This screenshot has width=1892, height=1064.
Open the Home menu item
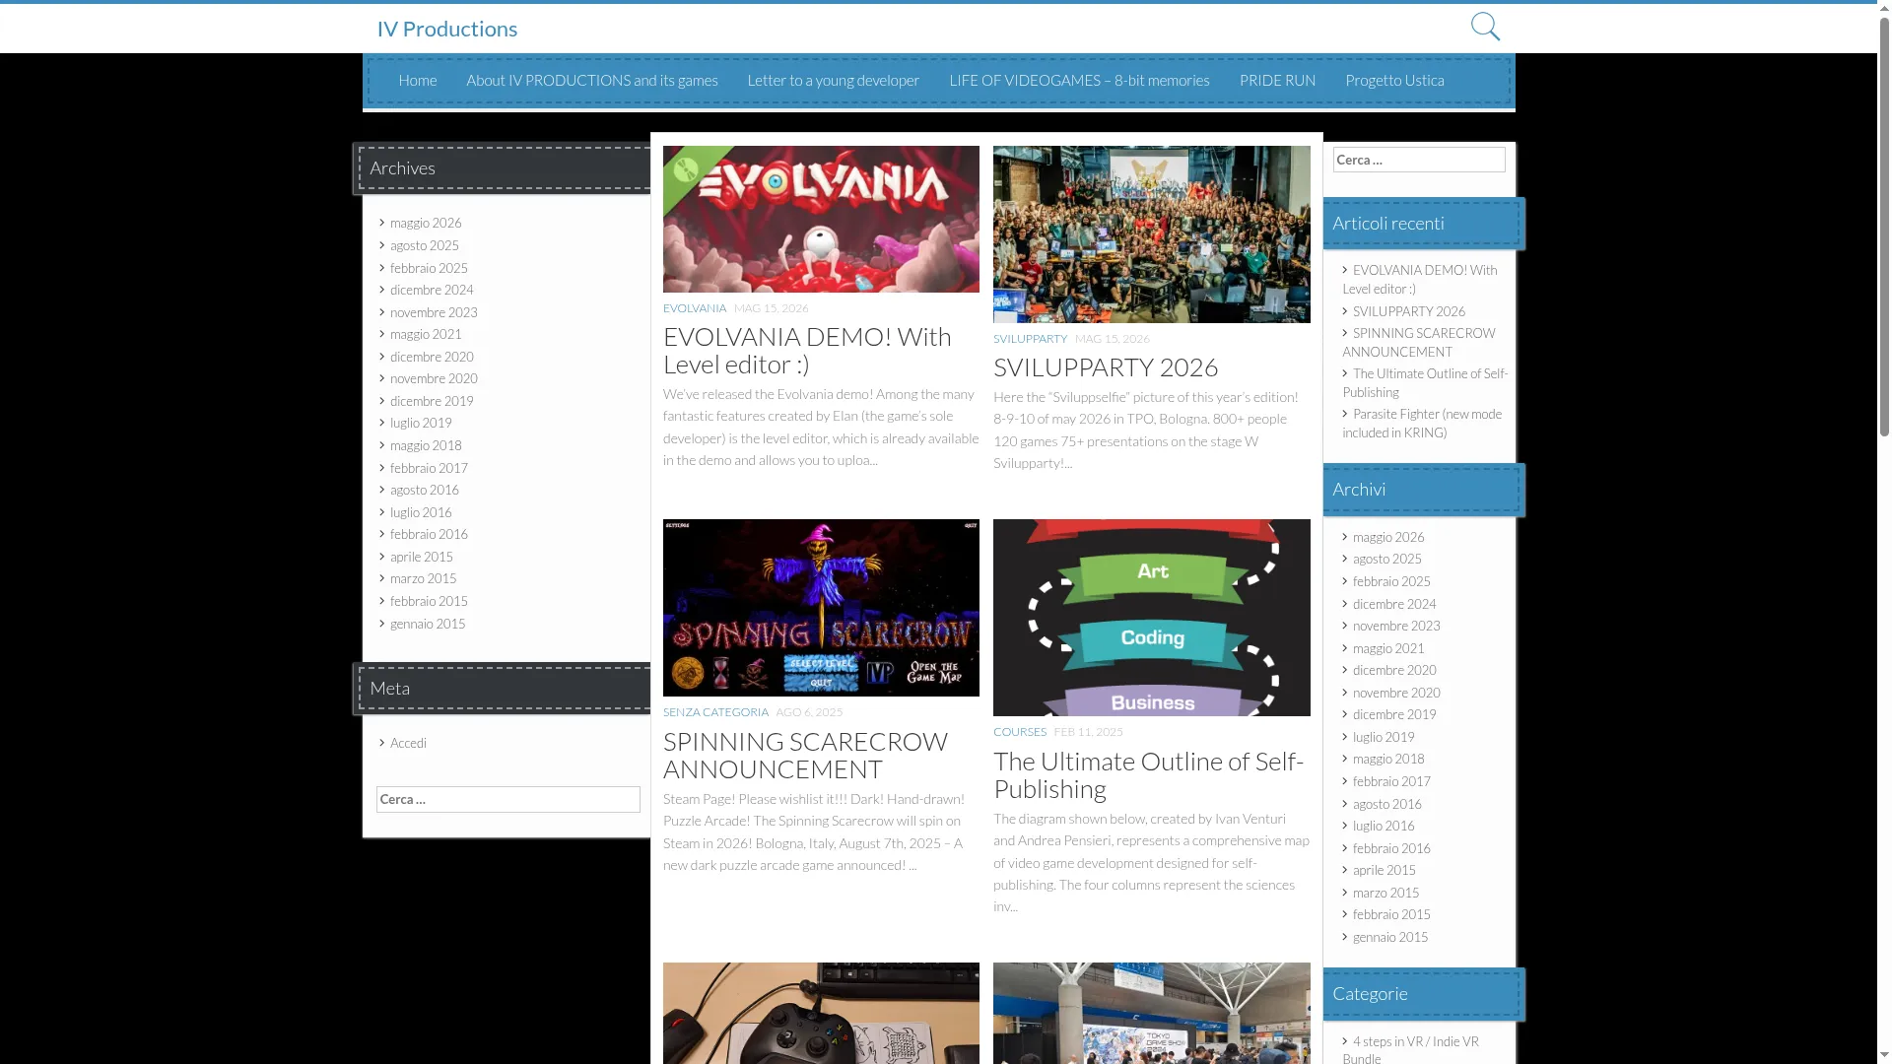pyautogui.click(x=418, y=80)
